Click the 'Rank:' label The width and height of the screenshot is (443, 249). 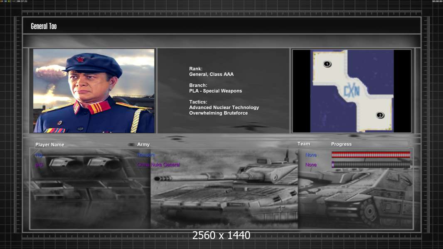pos(196,68)
